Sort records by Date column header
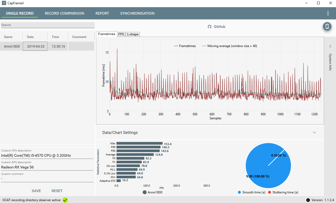 [x=35, y=37]
